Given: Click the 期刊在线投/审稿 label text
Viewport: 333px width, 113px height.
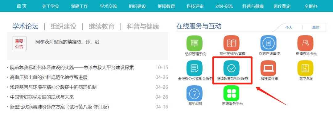Looking at the screenshot, I should pyautogui.click(x=232, y=54).
